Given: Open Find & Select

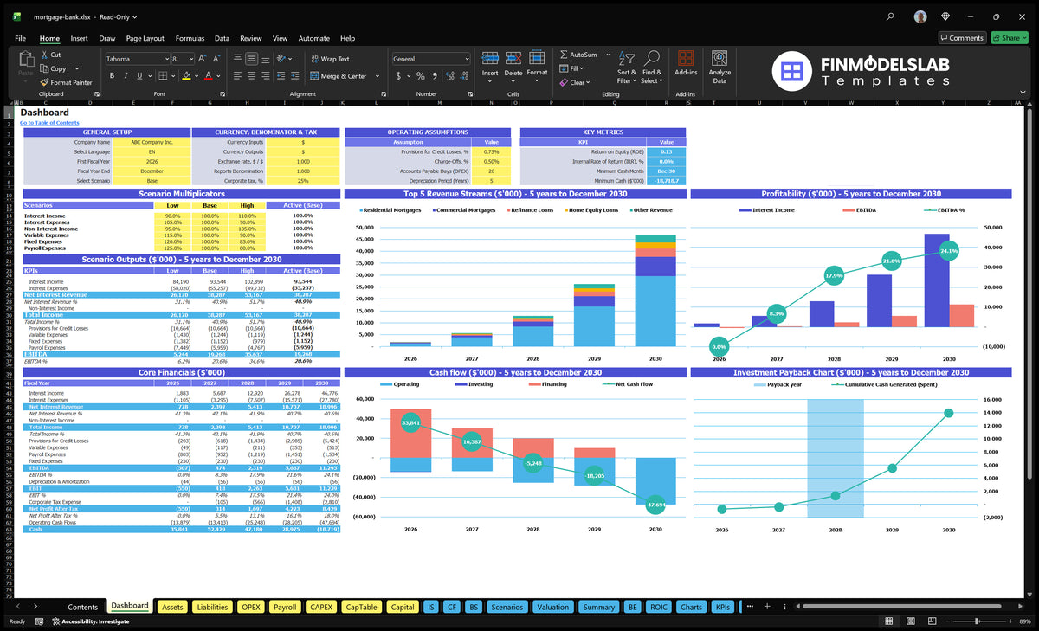Looking at the screenshot, I should (x=652, y=68).
